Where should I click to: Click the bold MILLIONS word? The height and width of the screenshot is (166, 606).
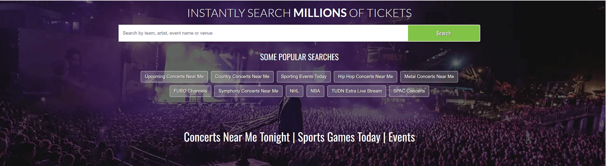click(320, 13)
